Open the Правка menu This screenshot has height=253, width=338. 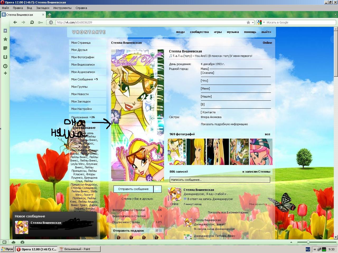pyautogui.click(x=18, y=8)
